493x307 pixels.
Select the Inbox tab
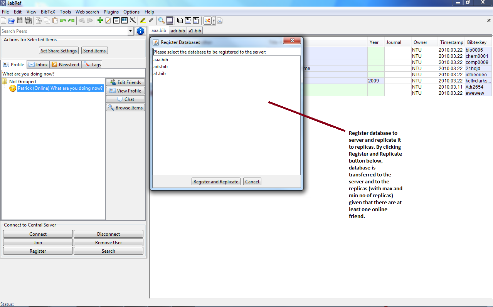point(38,65)
